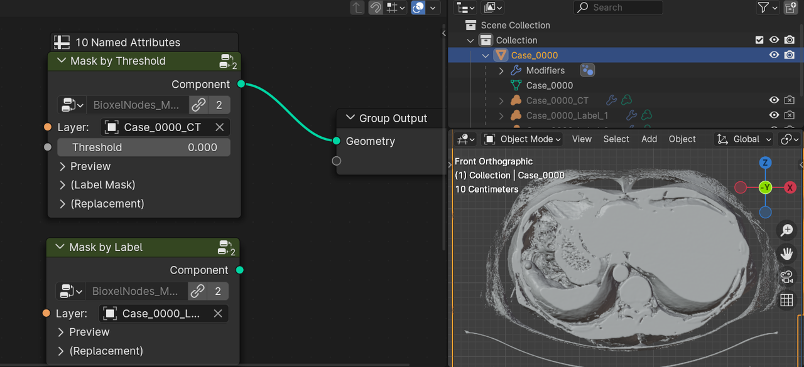Toggle Case_0000 visibility eye icon

[774, 55]
